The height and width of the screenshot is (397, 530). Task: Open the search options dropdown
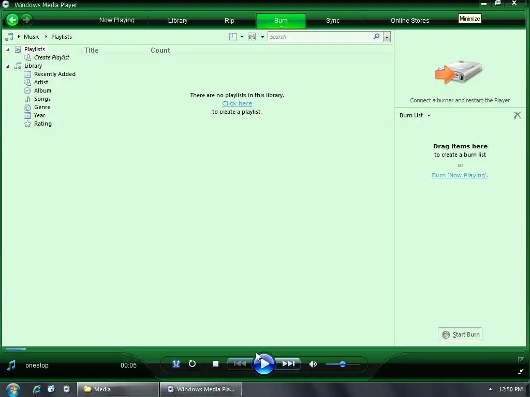pyautogui.click(x=387, y=37)
